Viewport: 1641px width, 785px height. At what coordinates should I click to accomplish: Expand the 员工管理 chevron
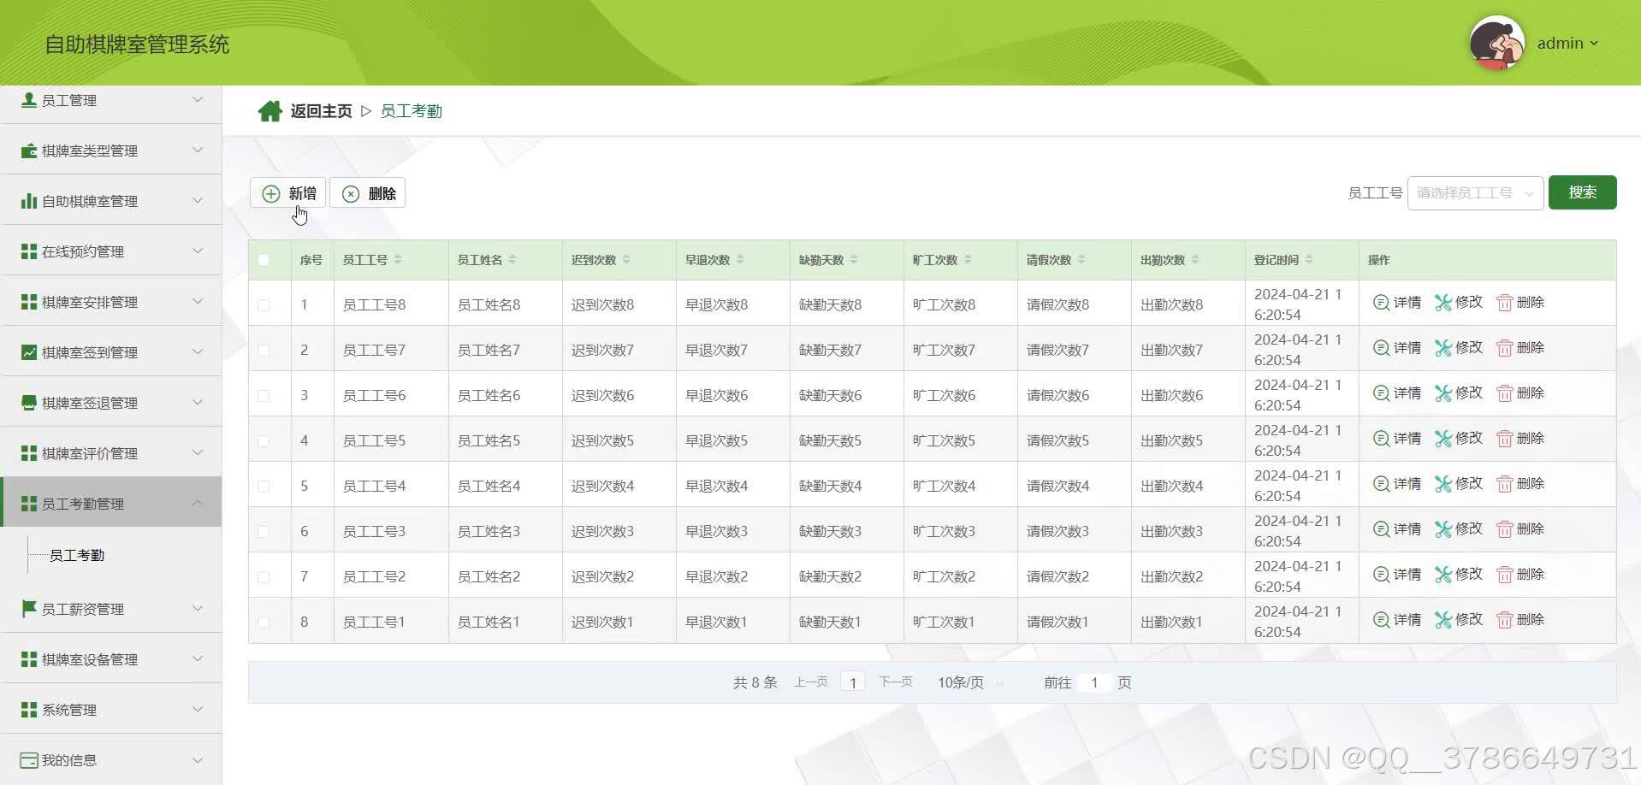198,100
